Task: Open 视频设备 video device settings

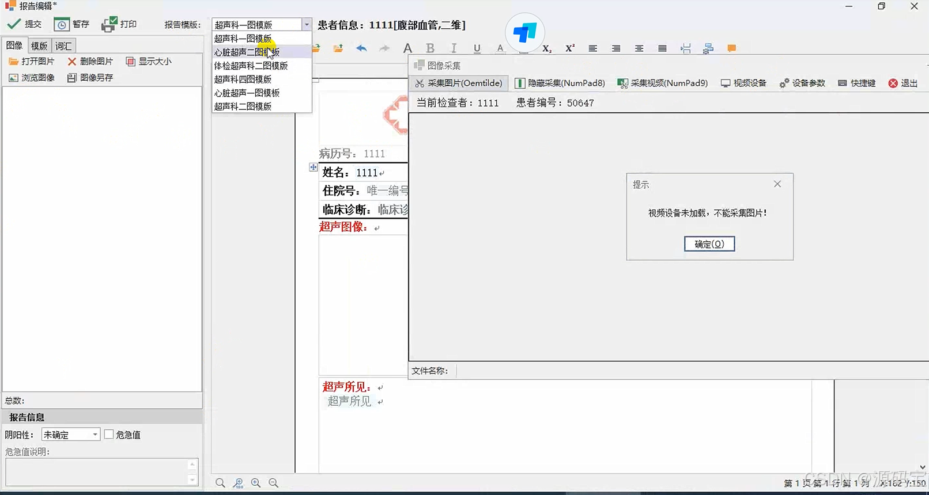Action: (x=743, y=83)
